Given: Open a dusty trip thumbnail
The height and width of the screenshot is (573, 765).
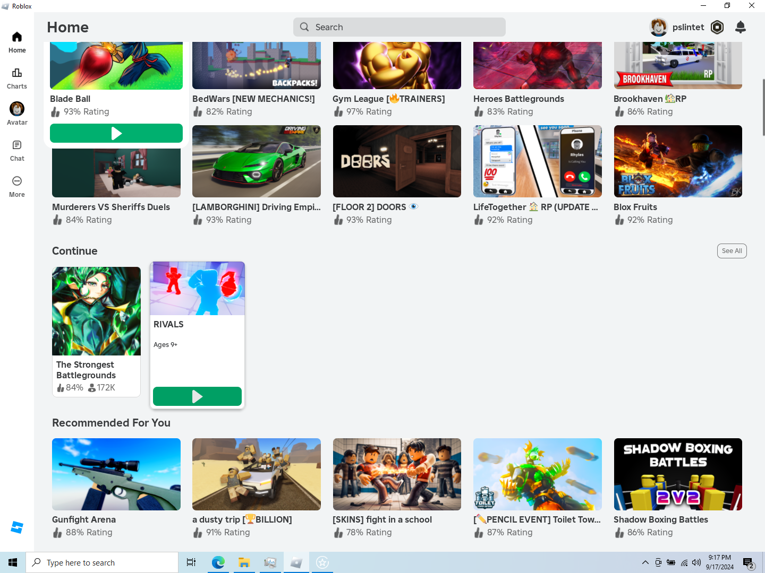Looking at the screenshot, I should point(257,474).
